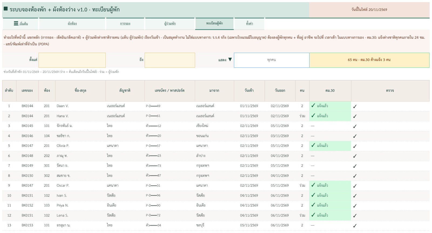Image resolution: width=432 pixels, height=233 pixels.
Task: Click ร่วม cell in Hana V. row
Action: click(x=302, y=116)
